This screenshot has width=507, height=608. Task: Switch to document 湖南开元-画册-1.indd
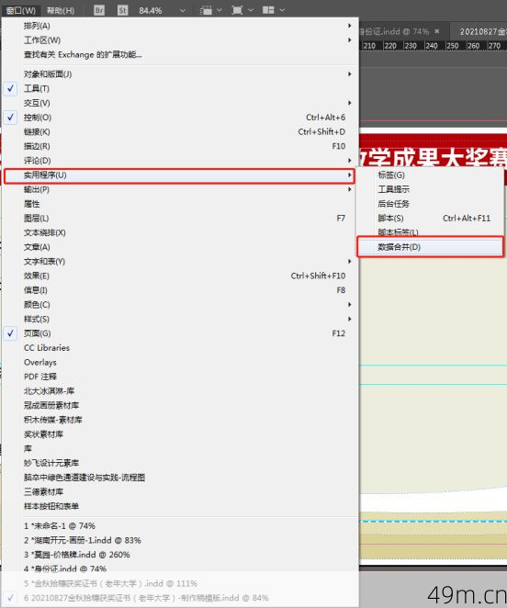pyautogui.click(x=180, y=540)
